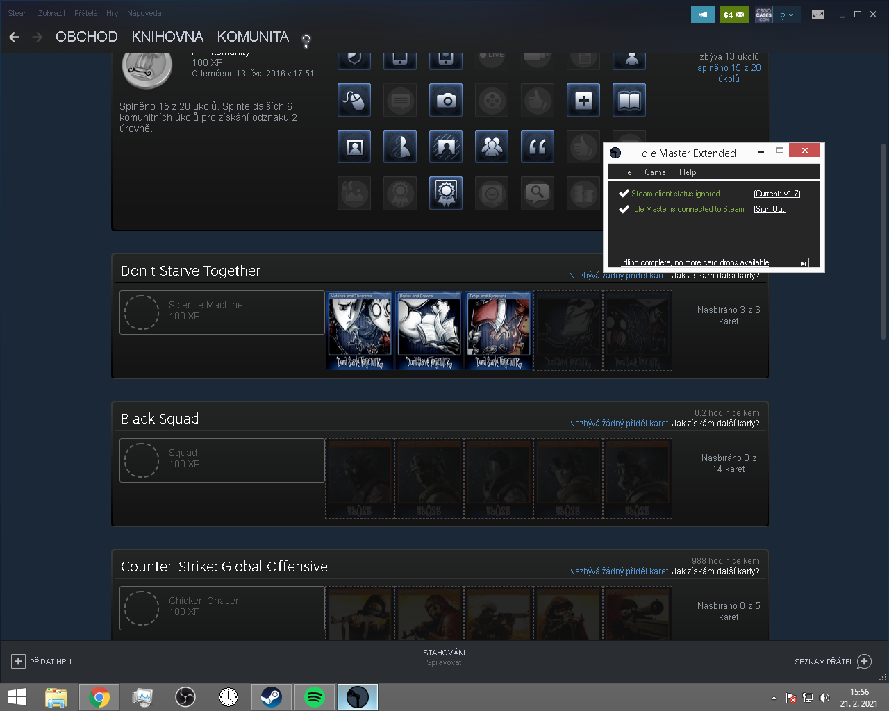This screenshot has height=711, width=889.
Task: Go back with the Steam back arrow
Action: point(14,37)
